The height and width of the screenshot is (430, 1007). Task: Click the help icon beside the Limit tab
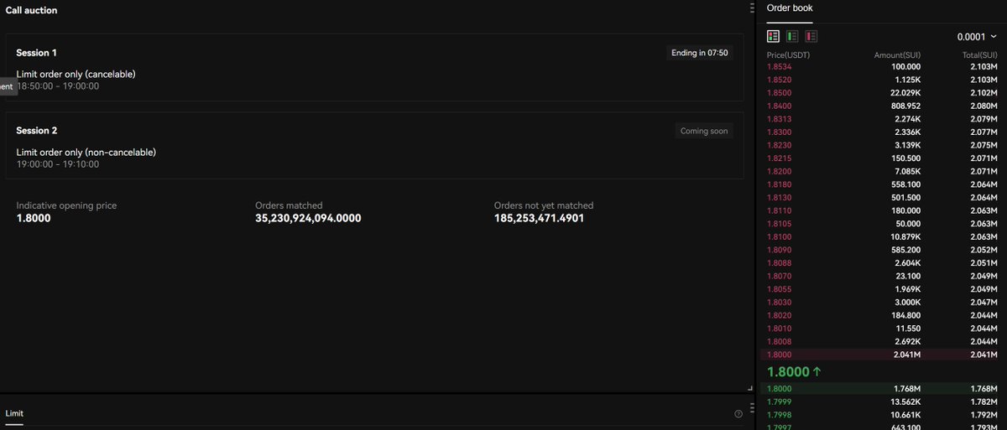738,413
